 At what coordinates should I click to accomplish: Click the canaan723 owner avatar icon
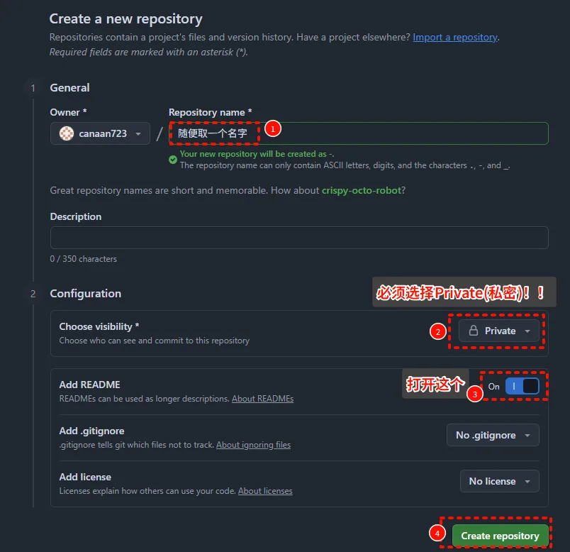point(67,133)
